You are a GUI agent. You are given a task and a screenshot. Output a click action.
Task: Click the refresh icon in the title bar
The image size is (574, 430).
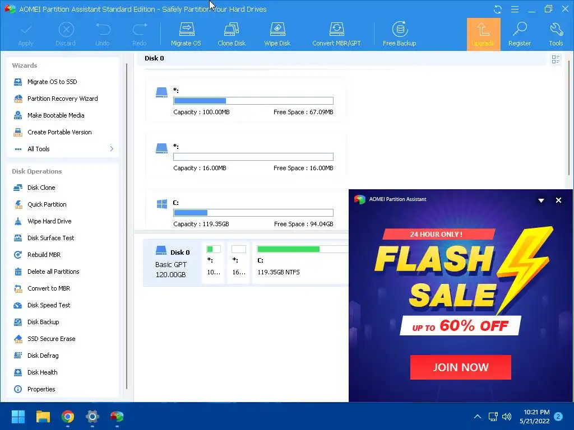[x=498, y=9]
